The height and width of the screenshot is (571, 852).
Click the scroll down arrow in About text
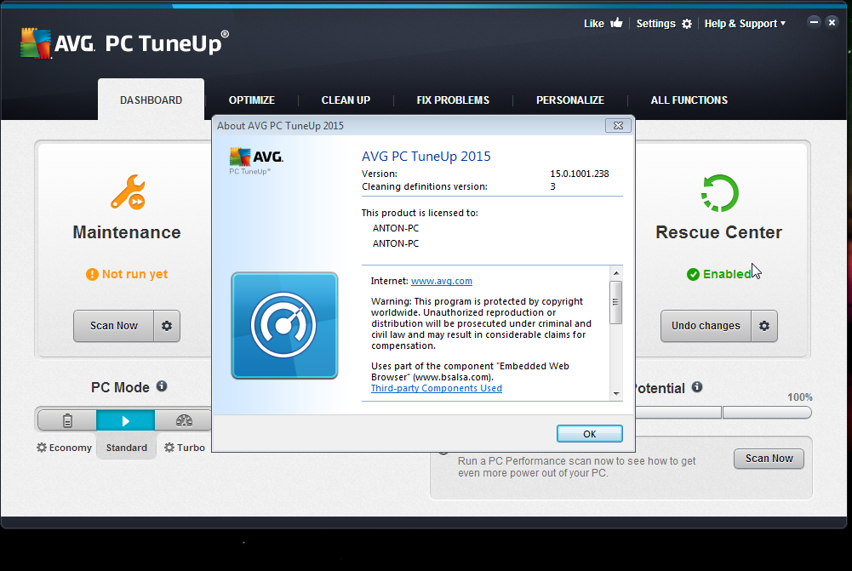coord(616,393)
